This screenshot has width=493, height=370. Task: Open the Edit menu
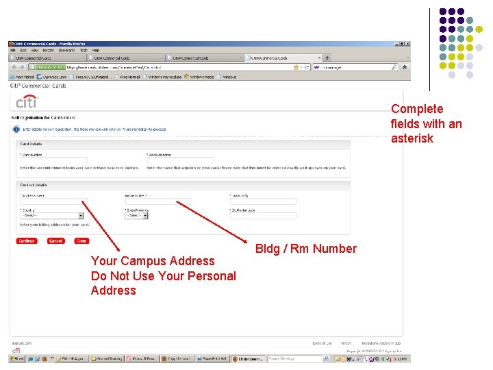[23, 50]
